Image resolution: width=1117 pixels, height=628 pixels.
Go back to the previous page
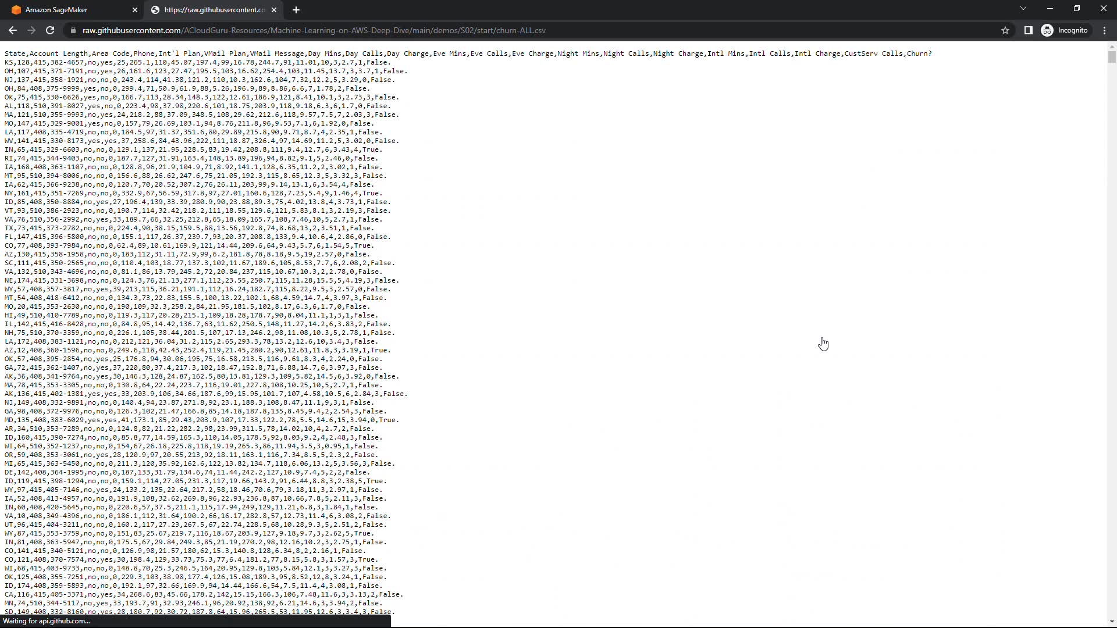(x=13, y=30)
